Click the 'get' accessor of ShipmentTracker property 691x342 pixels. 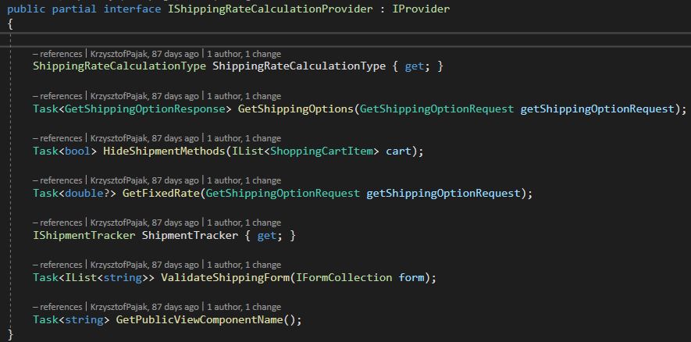266,235
